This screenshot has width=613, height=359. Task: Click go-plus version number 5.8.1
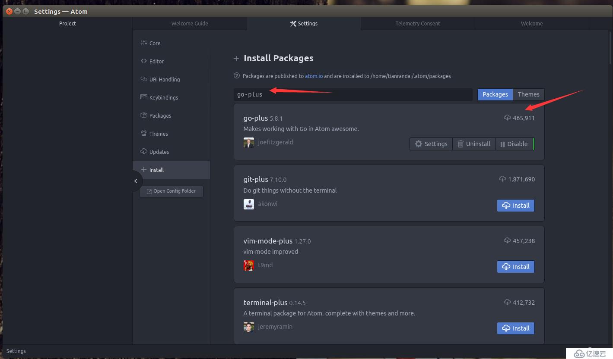pos(276,119)
